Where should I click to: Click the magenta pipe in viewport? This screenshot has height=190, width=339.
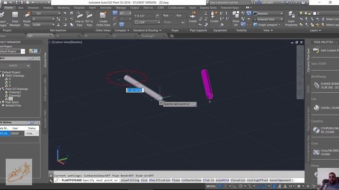pyautogui.click(x=207, y=84)
